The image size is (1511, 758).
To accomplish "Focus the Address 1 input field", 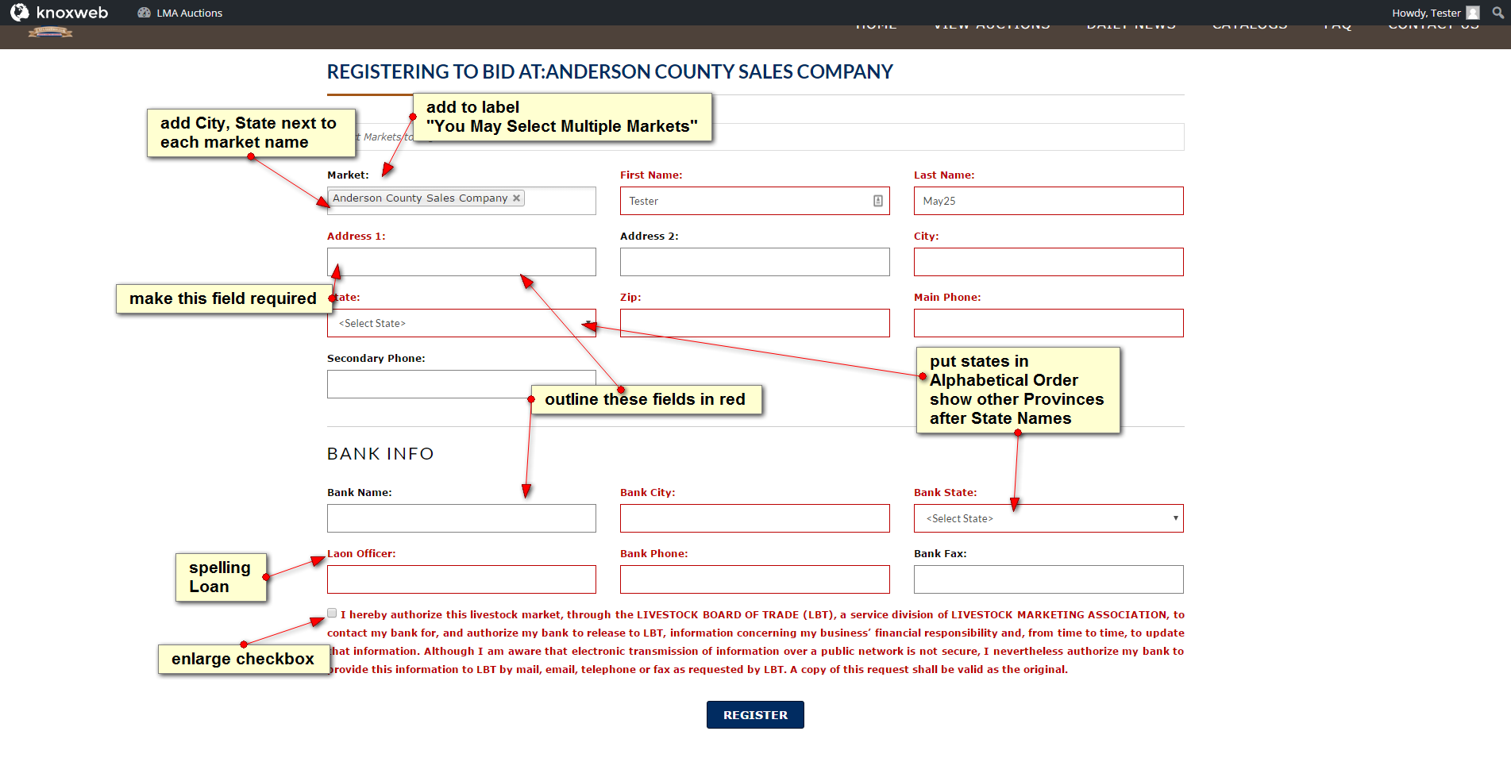I will 461,262.
